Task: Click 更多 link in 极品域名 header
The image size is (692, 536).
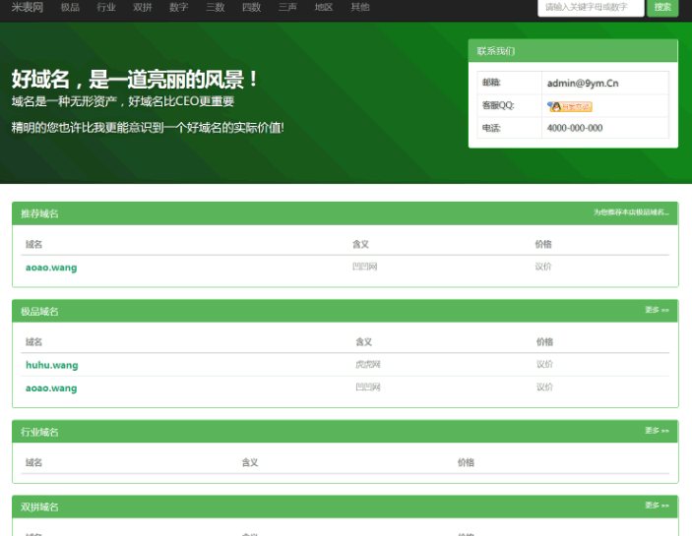Action: pos(657,310)
